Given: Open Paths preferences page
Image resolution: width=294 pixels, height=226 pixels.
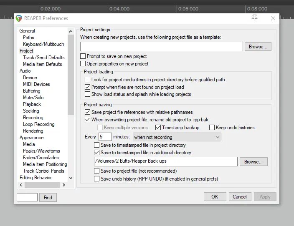Looking at the screenshot, I should coord(28,38).
